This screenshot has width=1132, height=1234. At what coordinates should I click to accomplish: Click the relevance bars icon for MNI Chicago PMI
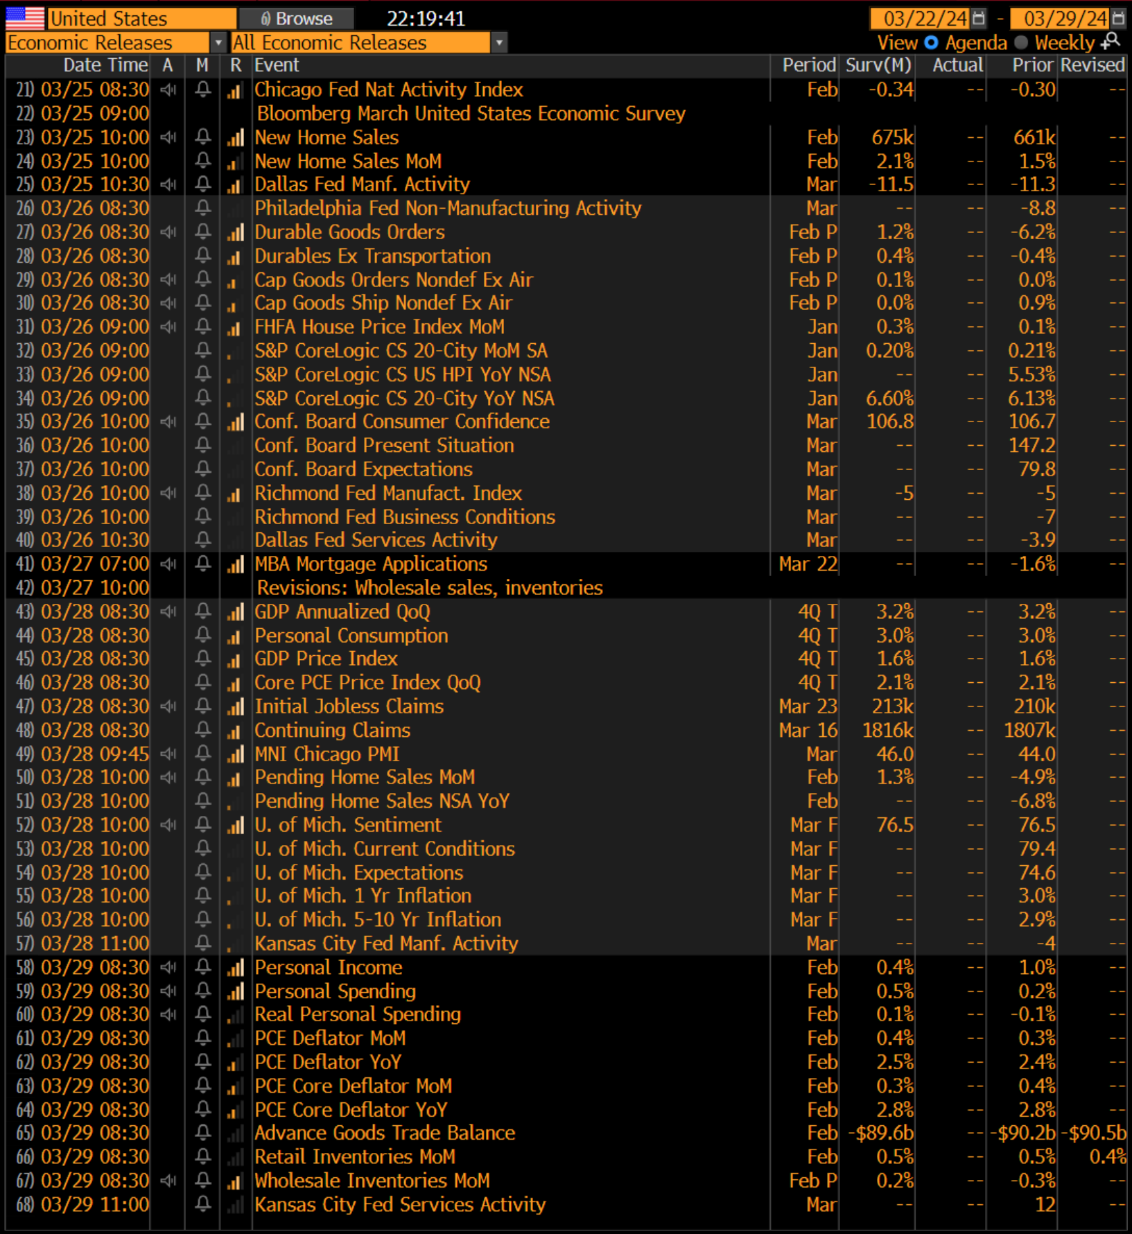click(236, 754)
